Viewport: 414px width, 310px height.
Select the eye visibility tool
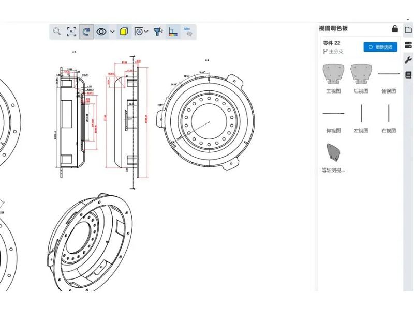click(x=101, y=32)
